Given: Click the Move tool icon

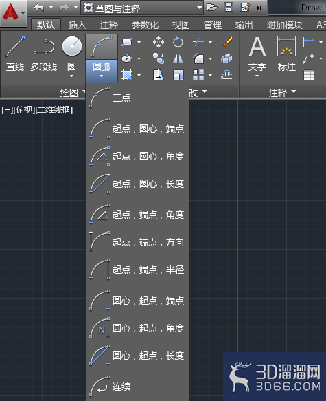Looking at the screenshot, I should pos(159,42).
